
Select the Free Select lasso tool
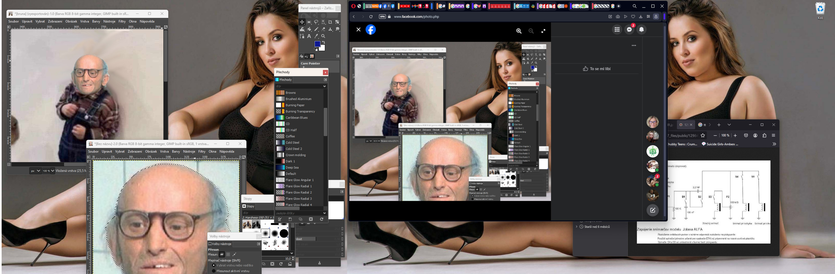316,22
